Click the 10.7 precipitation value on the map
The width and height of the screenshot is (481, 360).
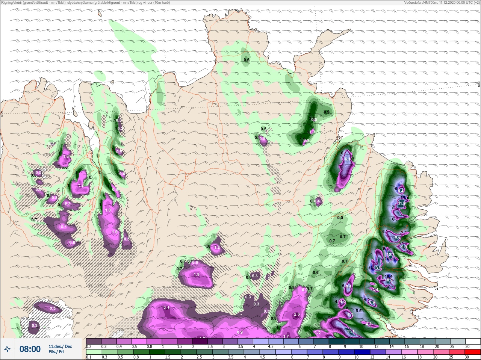[x=391, y=254]
